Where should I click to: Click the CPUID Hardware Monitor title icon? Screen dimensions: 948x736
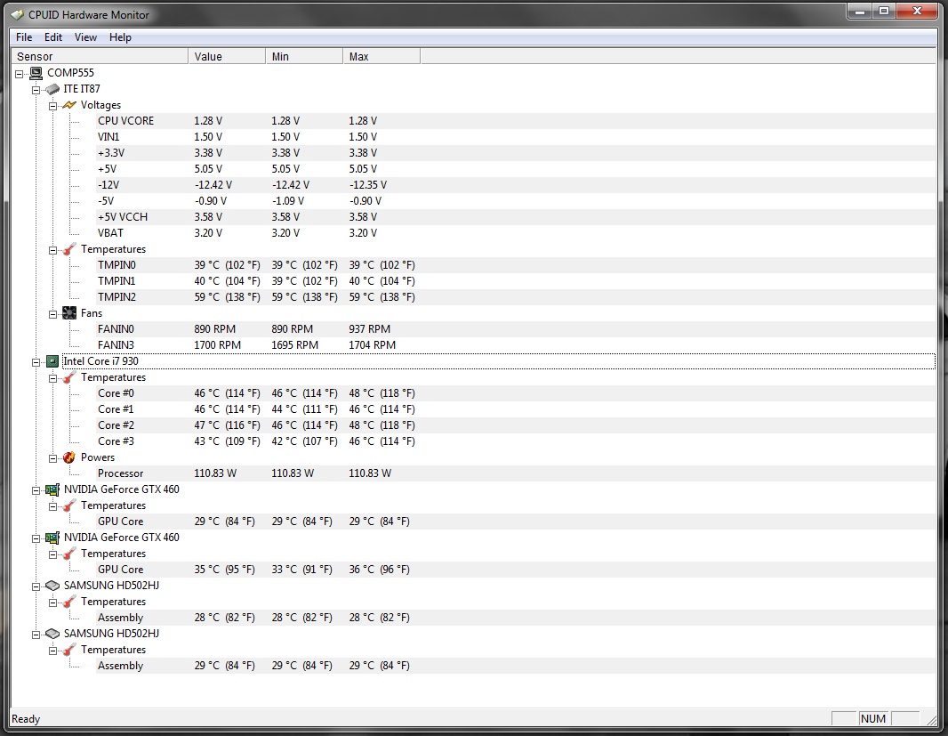click(18, 14)
